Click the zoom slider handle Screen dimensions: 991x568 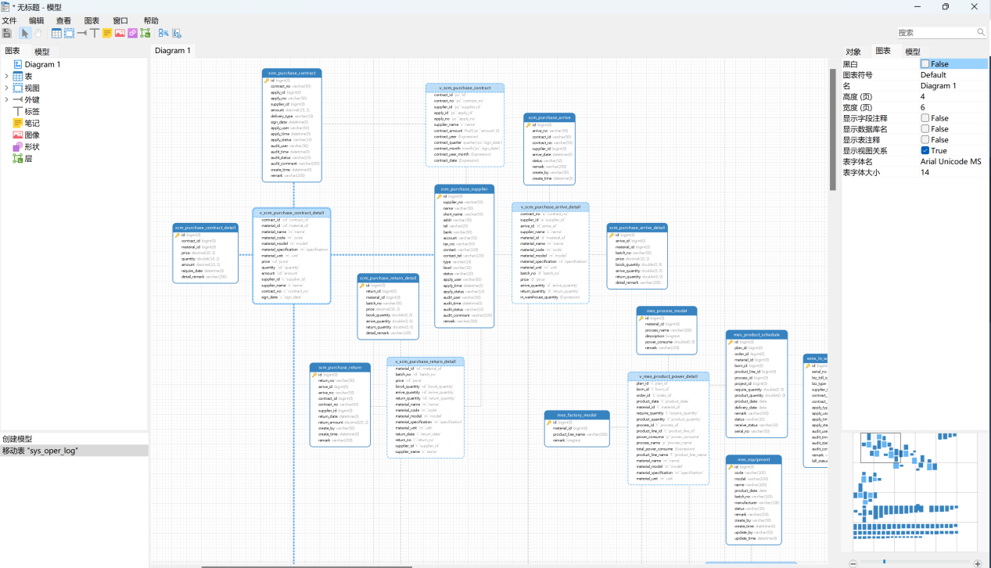[884, 563]
